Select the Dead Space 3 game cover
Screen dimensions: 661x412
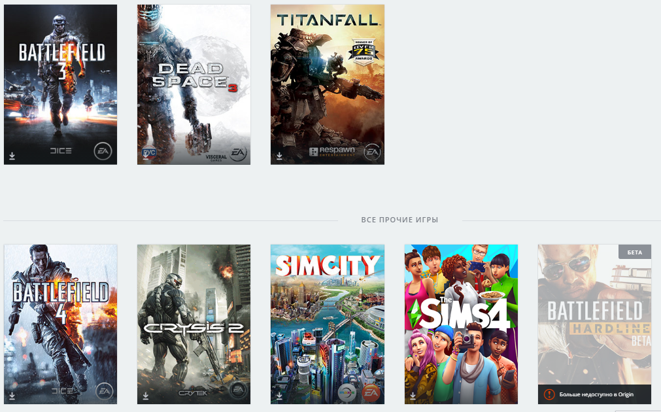click(194, 84)
